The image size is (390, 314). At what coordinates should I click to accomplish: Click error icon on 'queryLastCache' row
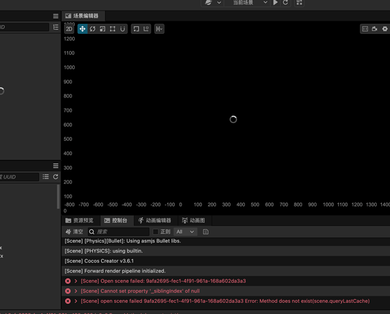click(x=68, y=301)
